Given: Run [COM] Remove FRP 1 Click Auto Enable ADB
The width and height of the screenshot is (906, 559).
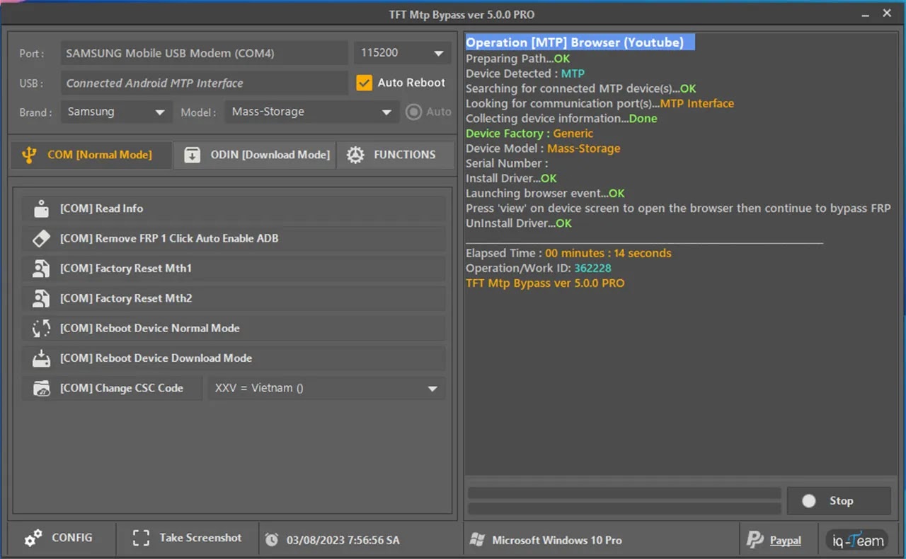Looking at the screenshot, I should tap(234, 239).
